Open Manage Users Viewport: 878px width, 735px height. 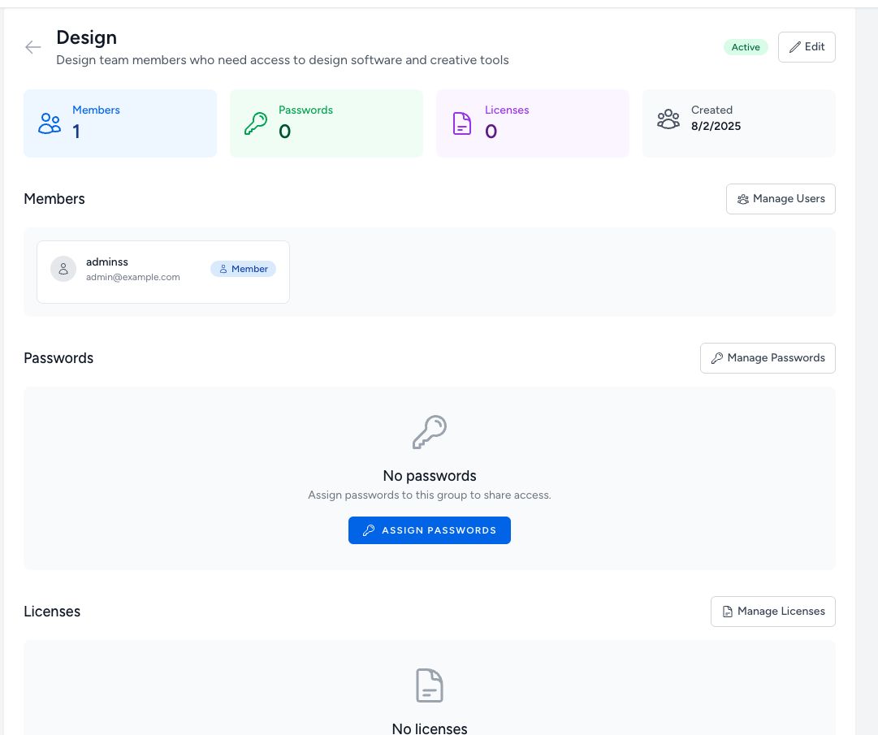(780, 199)
